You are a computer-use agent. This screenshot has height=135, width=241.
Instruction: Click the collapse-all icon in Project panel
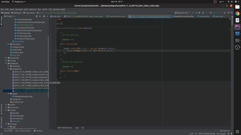(40, 16)
